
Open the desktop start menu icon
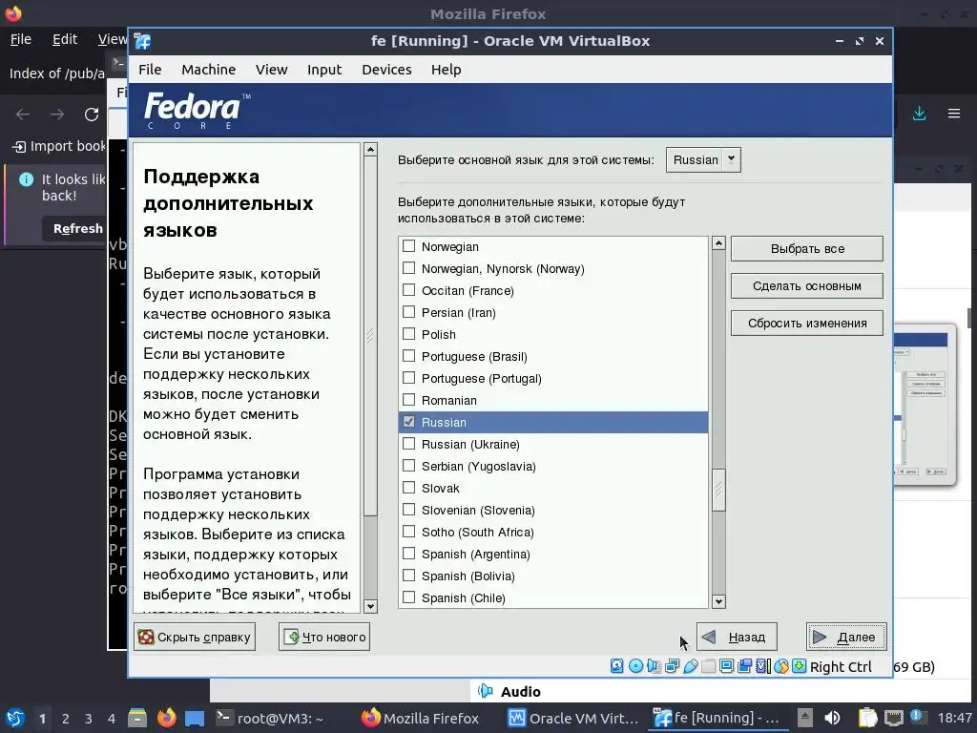[15, 718]
